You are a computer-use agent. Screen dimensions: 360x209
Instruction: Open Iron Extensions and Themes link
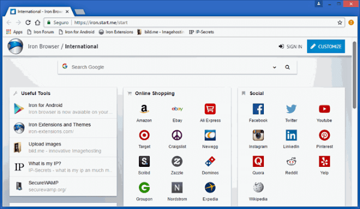(x=63, y=128)
